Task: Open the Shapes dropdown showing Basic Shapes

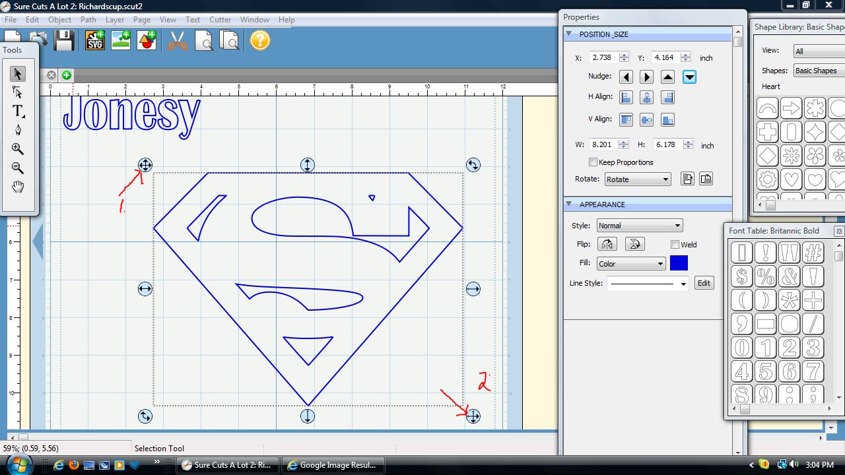Action: [x=819, y=71]
